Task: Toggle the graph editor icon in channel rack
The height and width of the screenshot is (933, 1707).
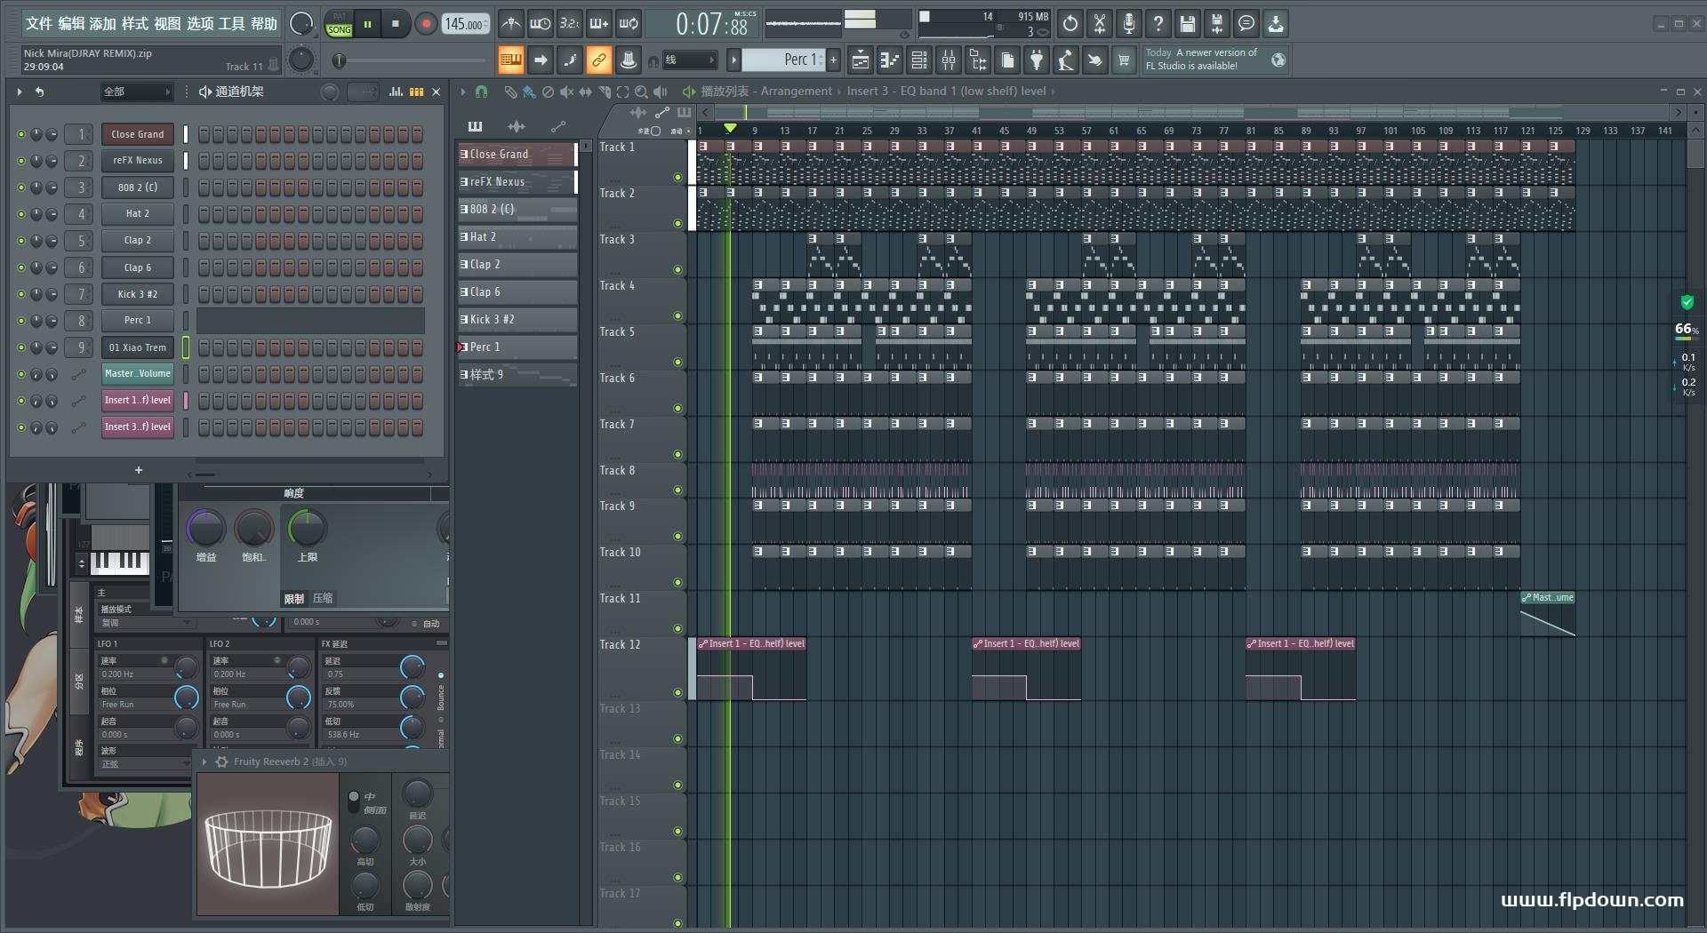Action: click(x=396, y=92)
